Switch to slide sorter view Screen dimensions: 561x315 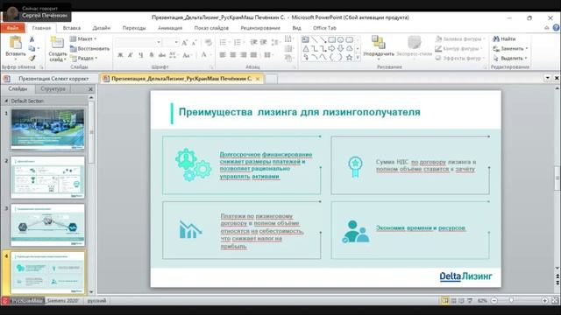453,301
